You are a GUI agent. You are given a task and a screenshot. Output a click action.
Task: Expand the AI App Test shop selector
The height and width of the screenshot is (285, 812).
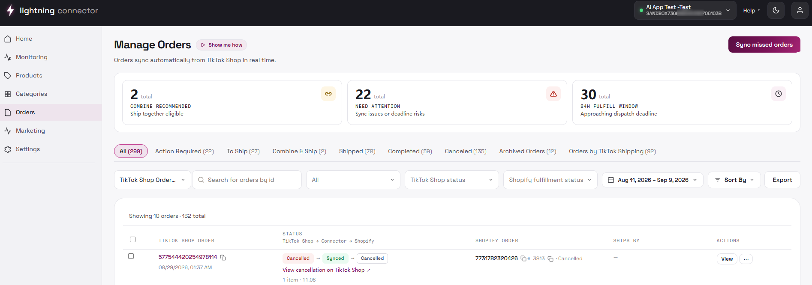685,10
